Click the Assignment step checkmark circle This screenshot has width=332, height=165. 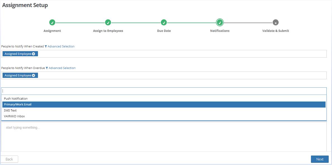click(x=52, y=22)
